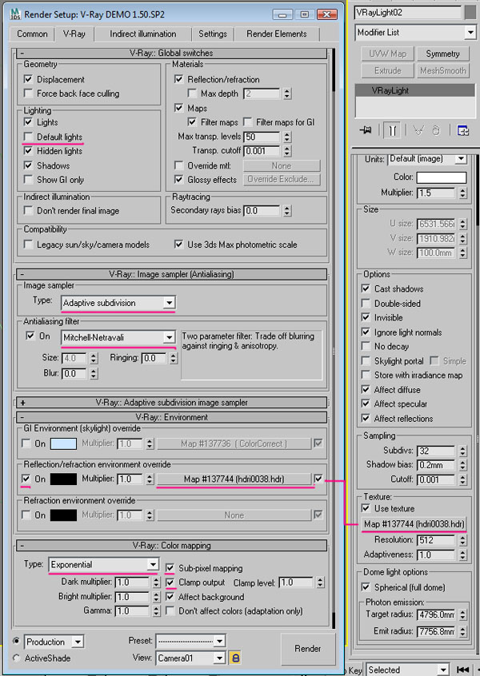
Task: Click the Secondary rays bias spinner
Action: click(x=287, y=211)
